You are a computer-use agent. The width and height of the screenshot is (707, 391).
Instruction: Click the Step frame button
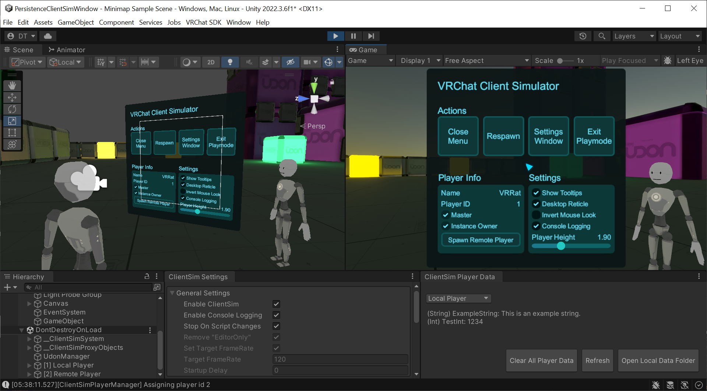point(371,36)
